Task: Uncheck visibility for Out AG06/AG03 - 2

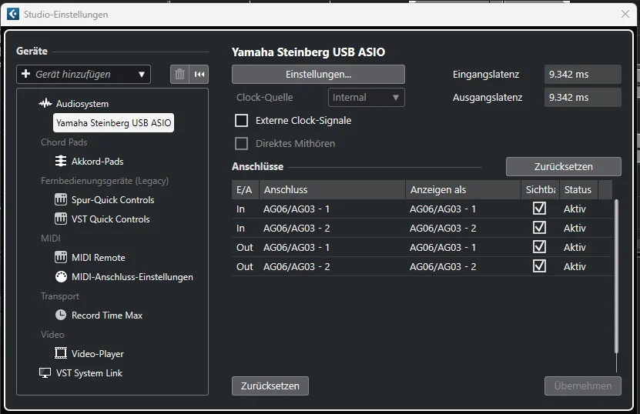Action: point(539,266)
